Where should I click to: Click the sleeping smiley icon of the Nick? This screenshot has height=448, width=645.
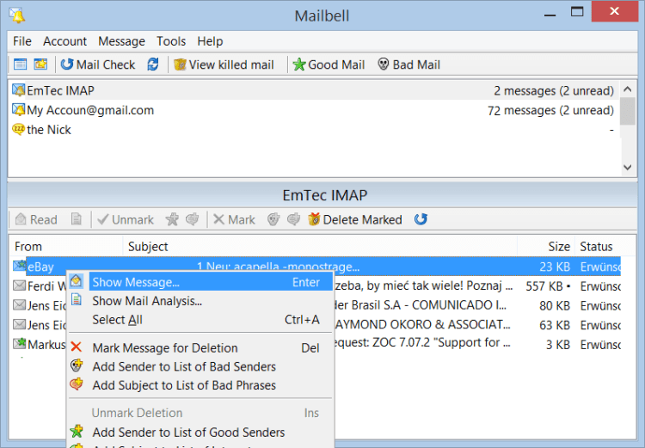(x=19, y=129)
